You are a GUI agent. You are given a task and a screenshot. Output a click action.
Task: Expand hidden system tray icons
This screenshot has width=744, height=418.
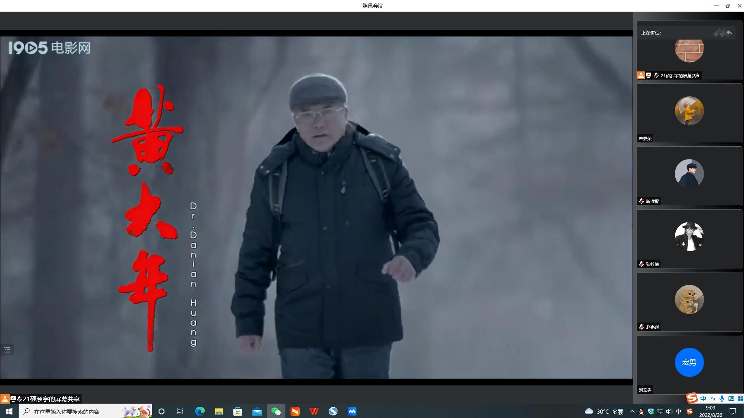click(632, 411)
